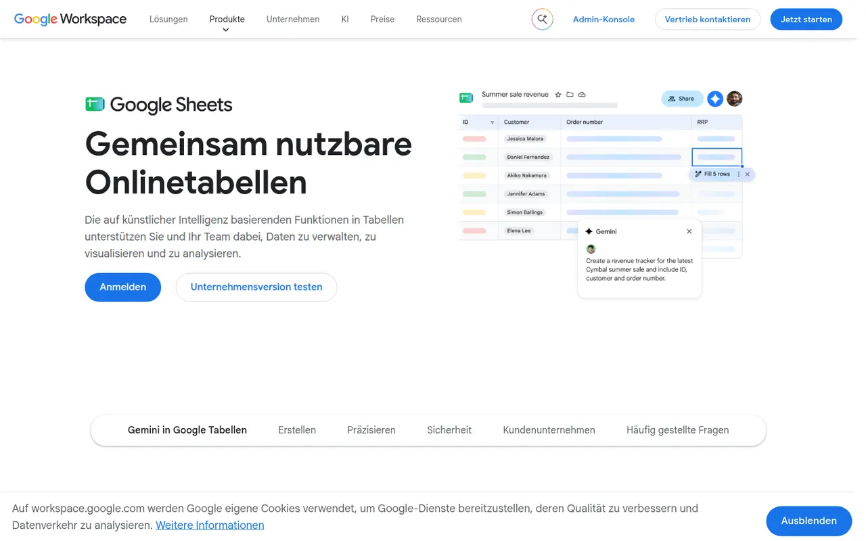Click Unternehmensversion testen button
The height and width of the screenshot is (541, 866).
click(256, 287)
